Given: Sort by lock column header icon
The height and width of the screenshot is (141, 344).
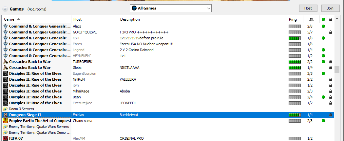Looking at the screenshot, I should (x=330, y=19).
